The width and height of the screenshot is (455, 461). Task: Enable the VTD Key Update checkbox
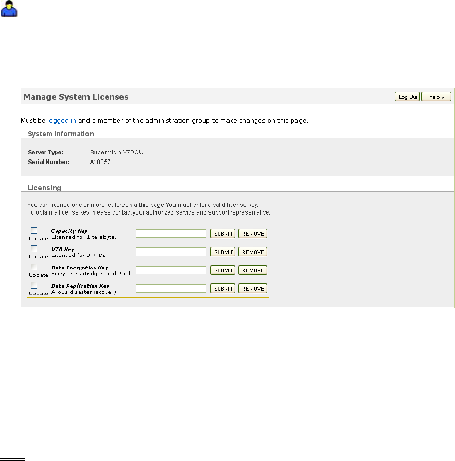(x=34, y=249)
